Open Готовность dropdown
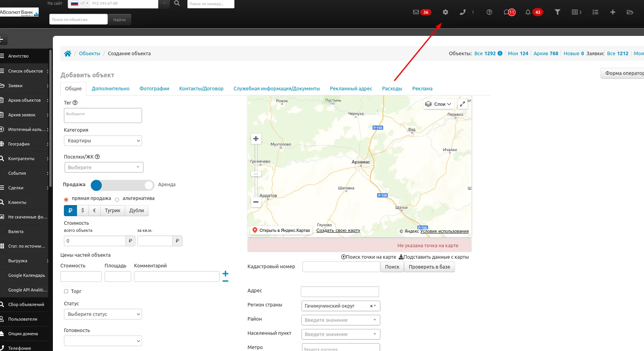Image resolution: width=644 pixels, height=351 pixels. tap(103, 341)
